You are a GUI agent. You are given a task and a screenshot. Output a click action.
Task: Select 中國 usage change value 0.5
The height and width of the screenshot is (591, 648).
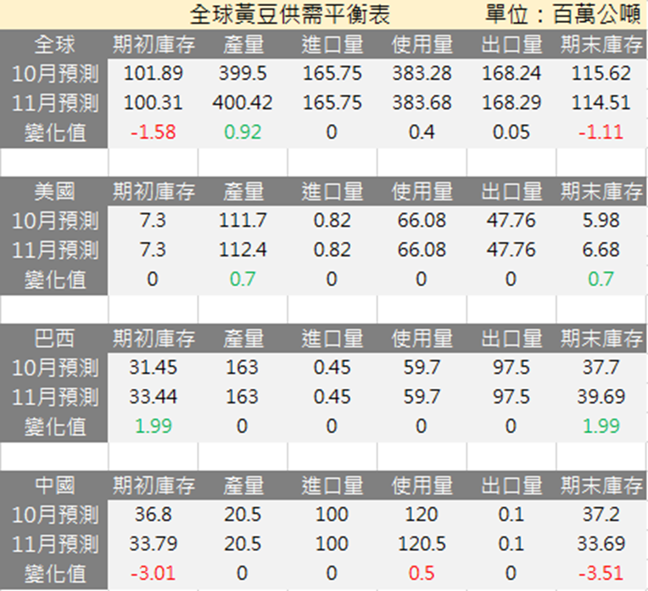[422, 574]
